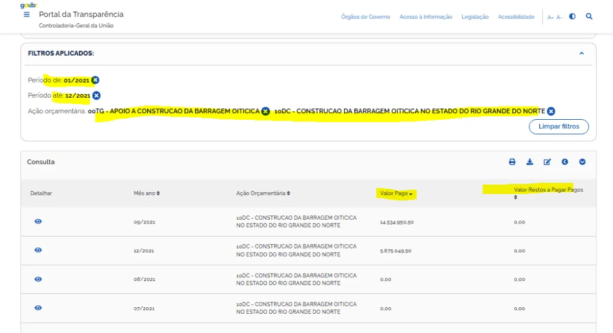Expand Consulta with the down-chevron circle icon
The height and width of the screenshot is (333, 613).
582,162
